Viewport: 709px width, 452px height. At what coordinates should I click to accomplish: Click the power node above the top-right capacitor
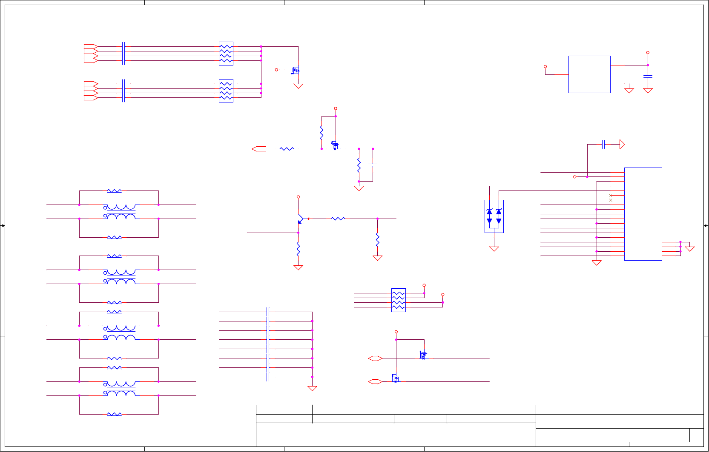coord(648,53)
